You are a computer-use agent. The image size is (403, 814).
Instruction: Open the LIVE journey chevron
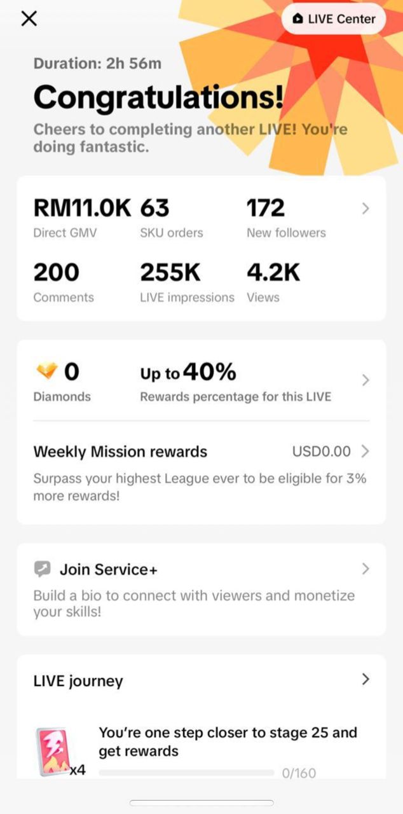365,679
